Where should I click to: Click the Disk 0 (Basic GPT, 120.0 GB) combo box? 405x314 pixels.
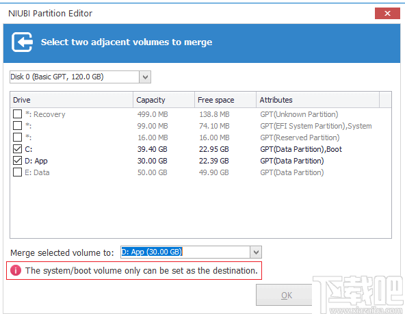80,77
